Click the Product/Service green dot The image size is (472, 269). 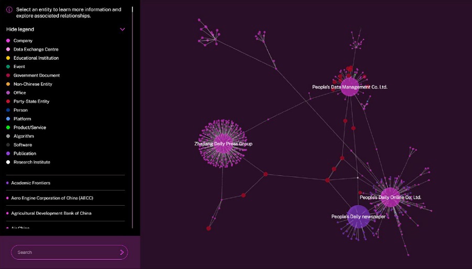pyautogui.click(x=8, y=127)
